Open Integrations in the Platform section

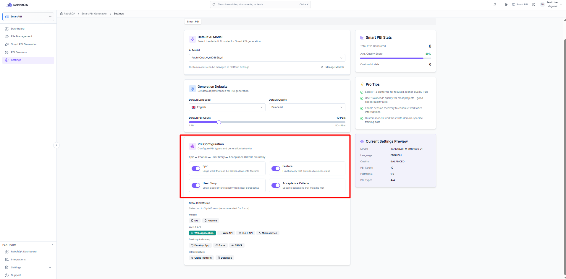coord(28,260)
